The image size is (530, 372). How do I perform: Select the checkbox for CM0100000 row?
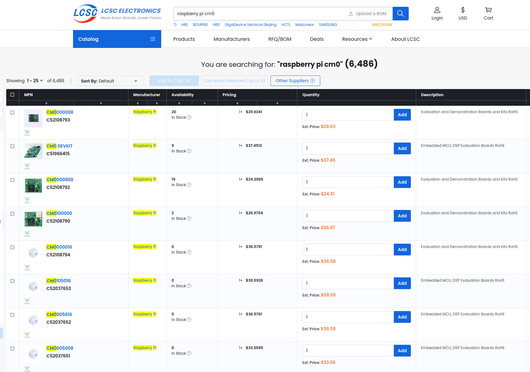pyautogui.click(x=12, y=214)
